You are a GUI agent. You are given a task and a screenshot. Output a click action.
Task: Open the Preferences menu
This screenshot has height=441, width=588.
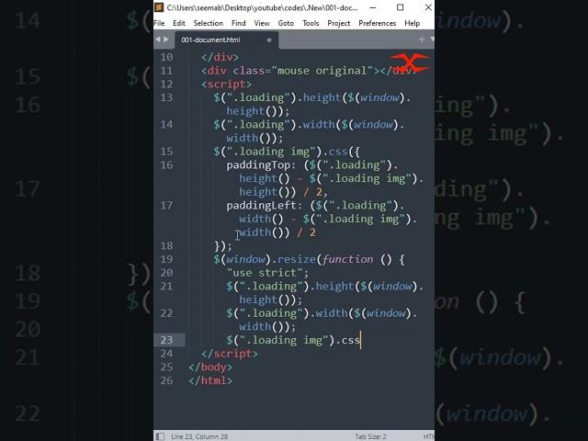tap(378, 23)
